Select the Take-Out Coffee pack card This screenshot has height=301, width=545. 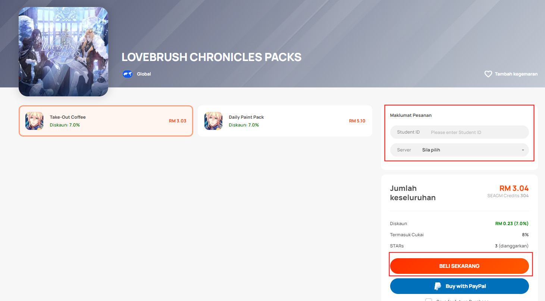(106, 121)
